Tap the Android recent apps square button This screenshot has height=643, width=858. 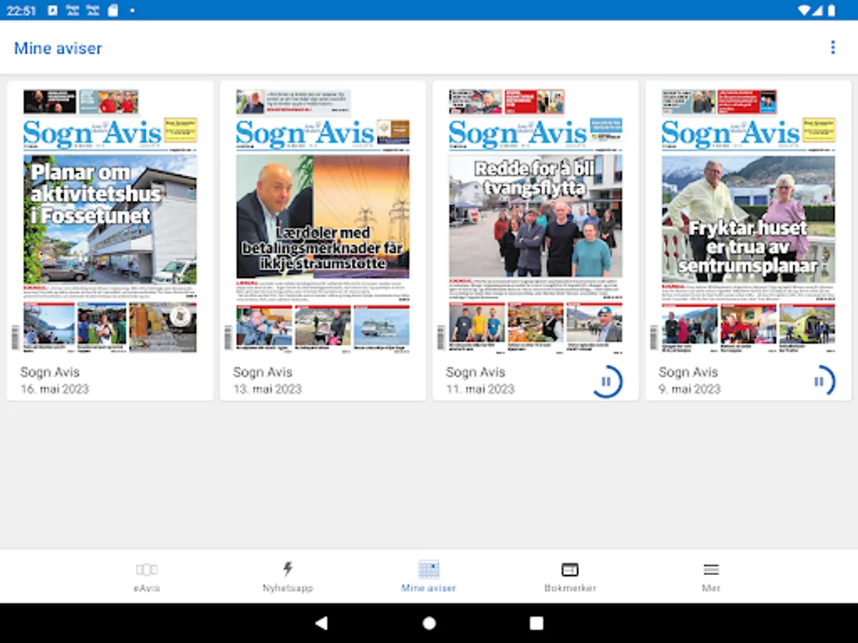pos(536,623)
